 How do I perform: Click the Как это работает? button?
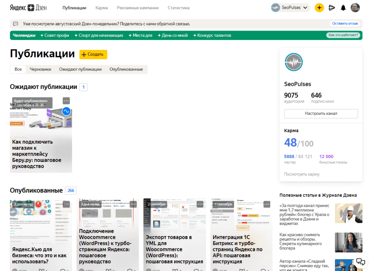click(343, 35)
